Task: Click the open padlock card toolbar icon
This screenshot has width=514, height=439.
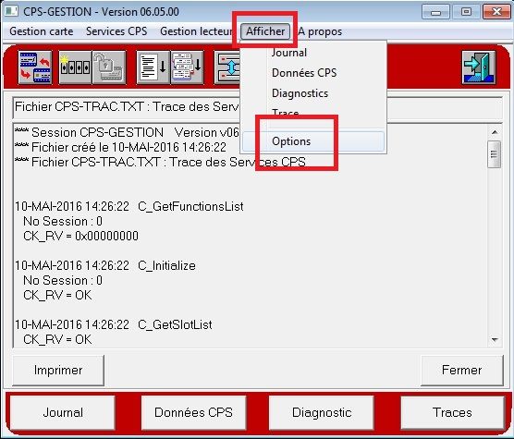Action: click(x=109, y=67)
